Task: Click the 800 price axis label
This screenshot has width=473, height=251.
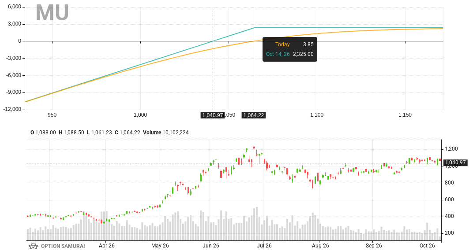Action: click(x=449, y=183)
